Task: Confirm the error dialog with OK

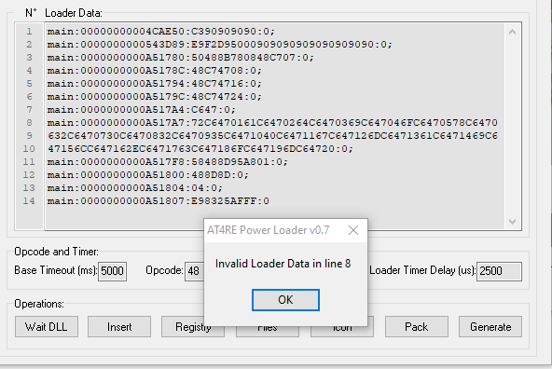Action: pos(285,300)
